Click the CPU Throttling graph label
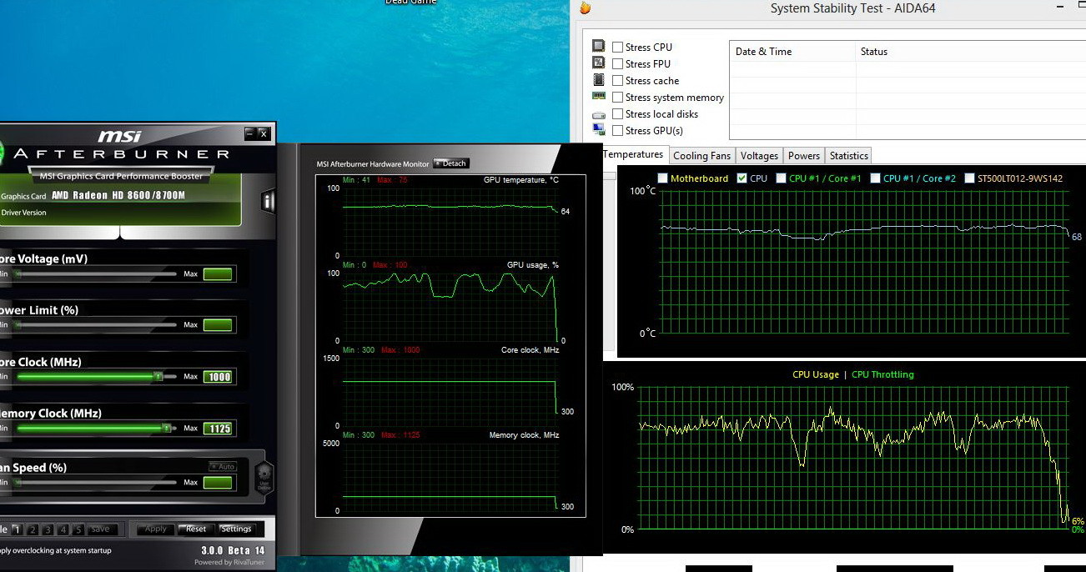This screenshot has width=1086, height=572. pyautogui.click(x=882, y=375)
